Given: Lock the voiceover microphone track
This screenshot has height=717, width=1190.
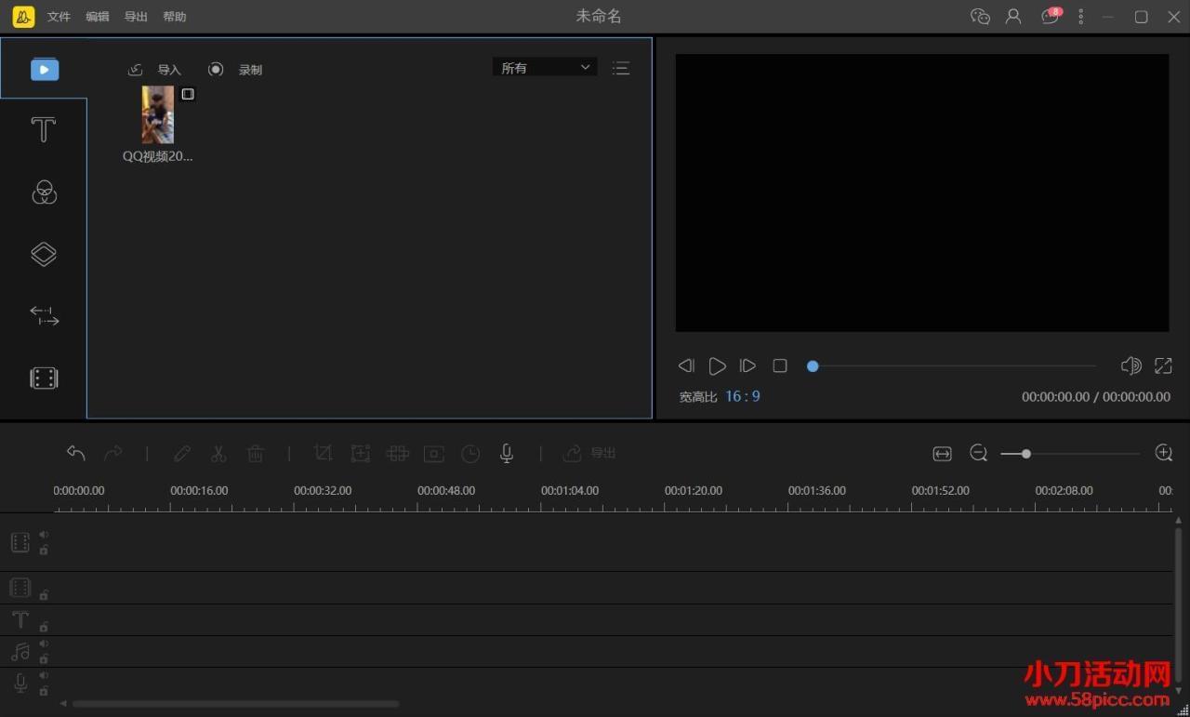Looking at the screenshot, I should click(44, 690).
